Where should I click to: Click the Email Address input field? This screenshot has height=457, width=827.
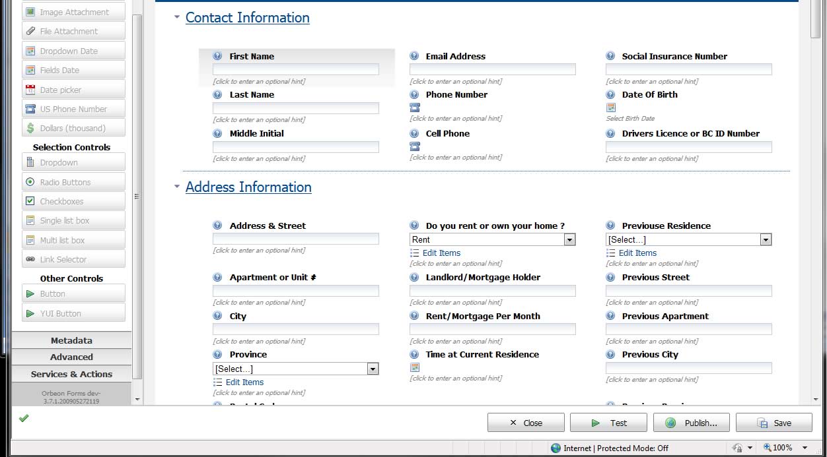pyautogui.click(x=492, y=69)
